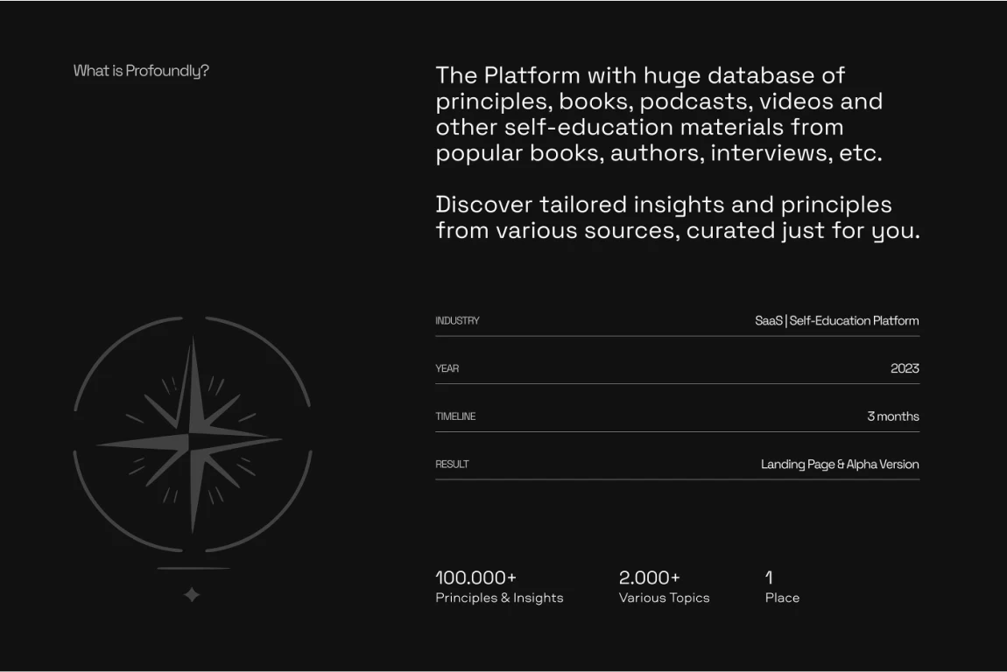Click the YEAR row label
Screen dimensions: 1007x672
447,368
